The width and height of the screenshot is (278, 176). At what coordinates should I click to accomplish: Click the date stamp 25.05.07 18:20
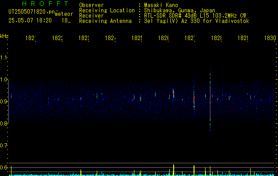pos(30,21)
